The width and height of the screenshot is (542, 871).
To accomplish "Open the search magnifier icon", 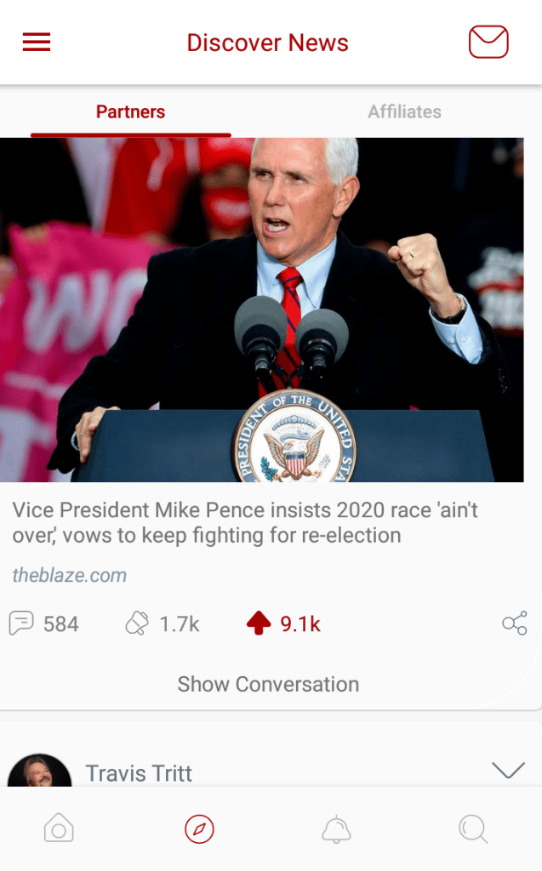I will [x=474, y=829].
